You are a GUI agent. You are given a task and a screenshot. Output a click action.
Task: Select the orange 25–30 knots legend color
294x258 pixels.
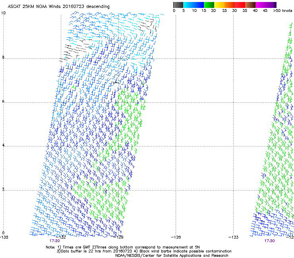click(230, 5)
